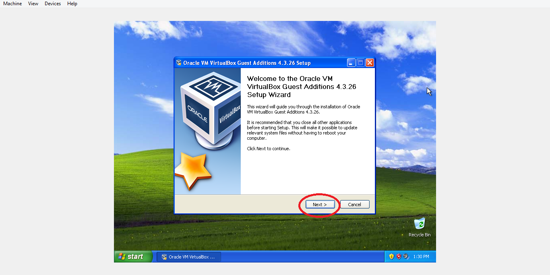This screenshot has height=275, width=550.
Task: Click the red Security Center shield tray icon
Action: point(399,256)
